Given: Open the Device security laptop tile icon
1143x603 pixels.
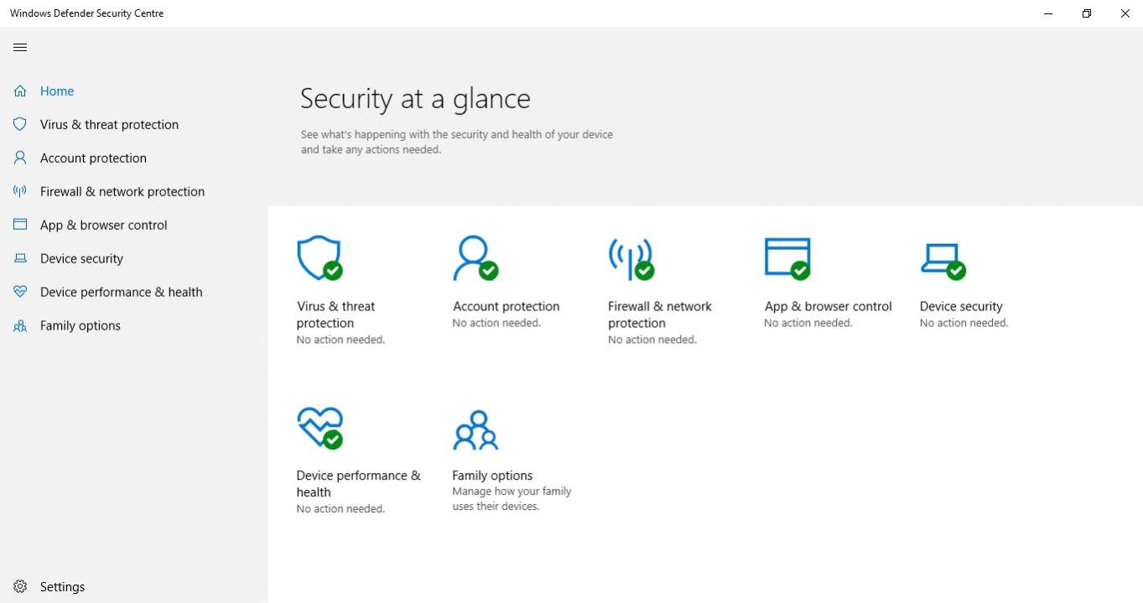Looking at the screenshot, I should click(943, 259).
